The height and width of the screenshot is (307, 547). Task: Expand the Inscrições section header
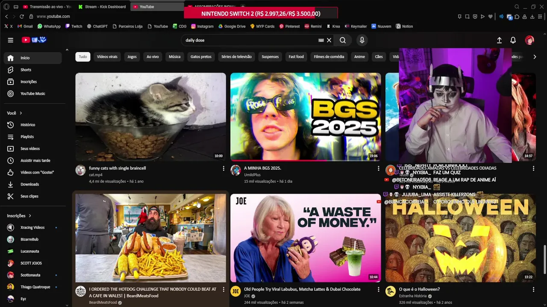point(19,216)
